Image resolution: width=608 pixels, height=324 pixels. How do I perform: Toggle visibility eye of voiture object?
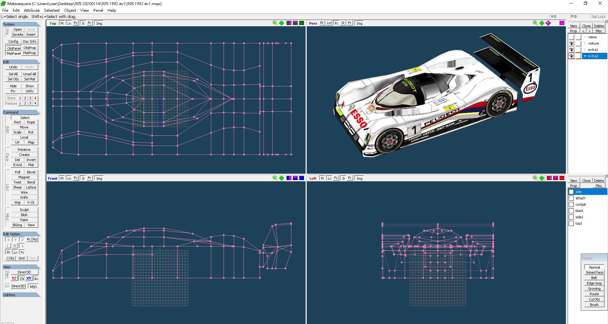click(x=572, y=43)
